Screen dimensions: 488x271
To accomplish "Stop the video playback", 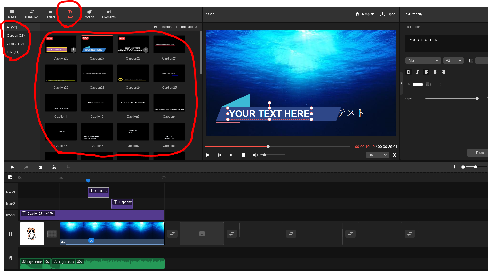I will [243, 155].
